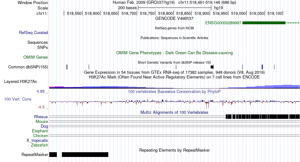Click the -4.5 PhyloP scale value
Viewport: 300px width, 162px height.
(41, 107)
